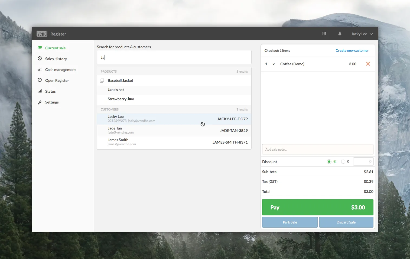This screenshot has width=410, height=259.
Task: Select customer Jacky Lee result
Action: click(174, 119)
